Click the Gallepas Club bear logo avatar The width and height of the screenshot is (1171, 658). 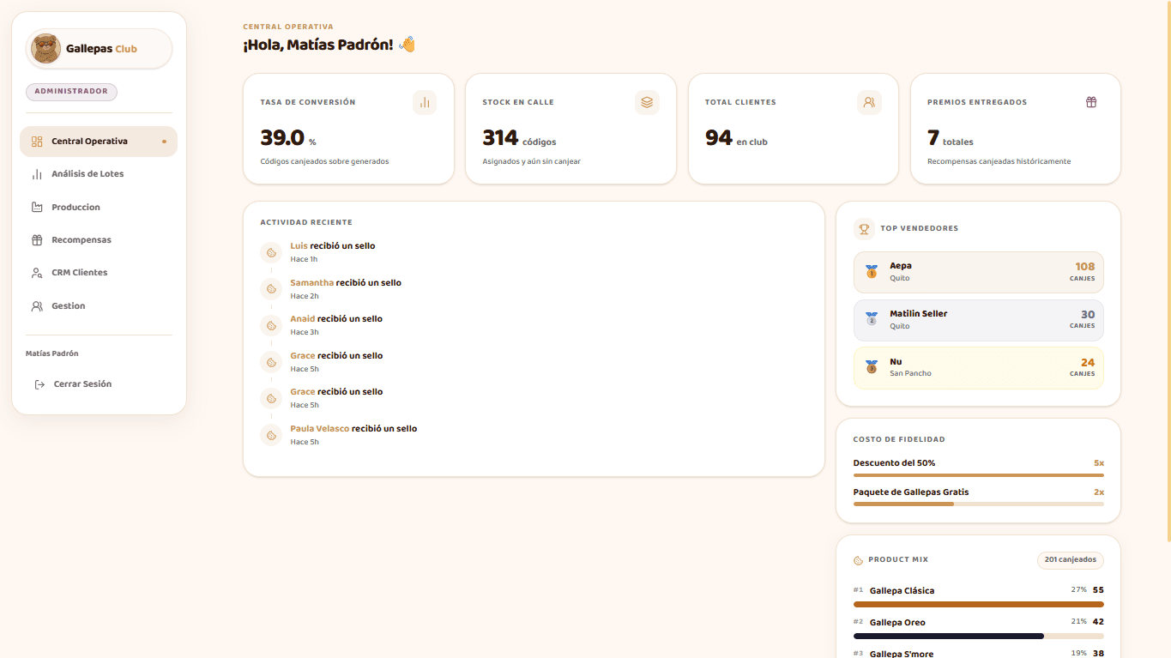coord(45,49)
